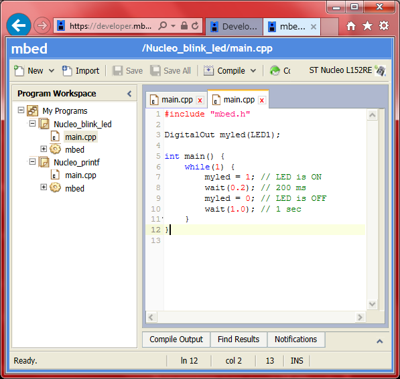400x379 pixels.
Task: Click the Compile icon in toolbar
Action: [208, 70]
